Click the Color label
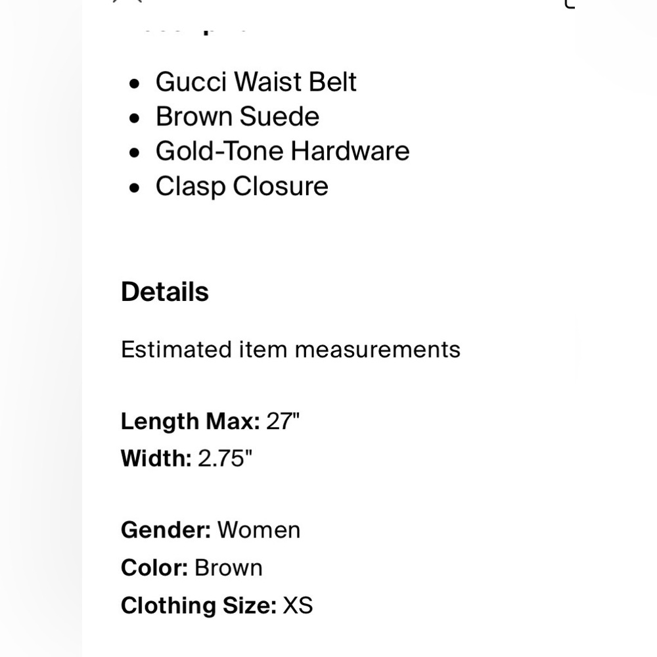 pos(154,568)
